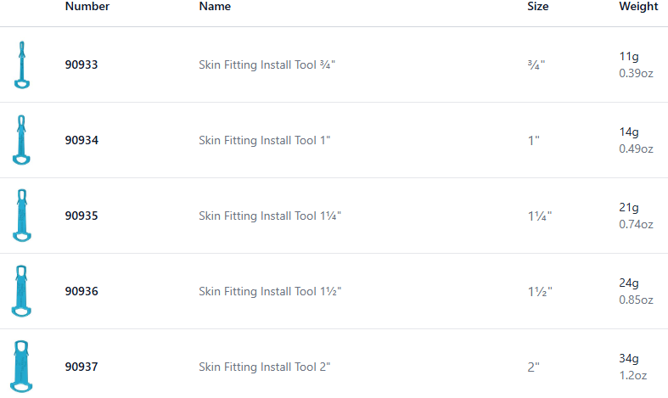This screenshot has height=398, width=668.
Task: Select Skin Fitting Install Tool 1¼" name
Action: coord(270,216)
